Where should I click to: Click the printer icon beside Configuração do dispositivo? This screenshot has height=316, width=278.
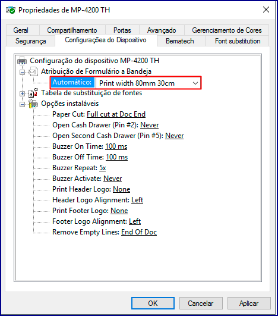click(22, 61)
